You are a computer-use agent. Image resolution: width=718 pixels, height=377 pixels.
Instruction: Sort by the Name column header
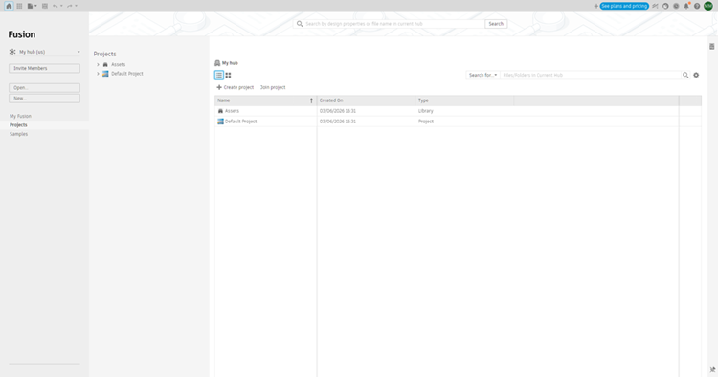point(265,100)
